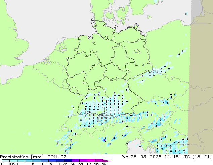Click the '(18+21)' forecast run text
Image resolution: width=213 pixels, height=165 pixels.
(202, 157)
